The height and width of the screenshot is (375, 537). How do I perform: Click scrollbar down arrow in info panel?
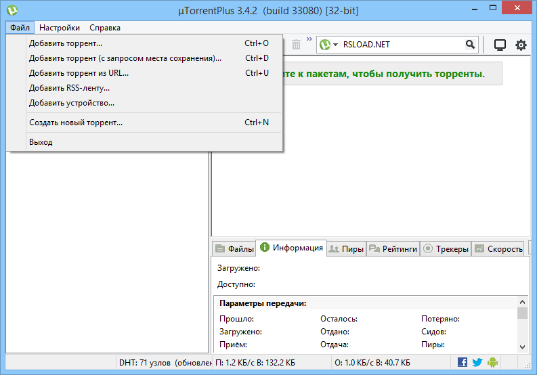522,347
